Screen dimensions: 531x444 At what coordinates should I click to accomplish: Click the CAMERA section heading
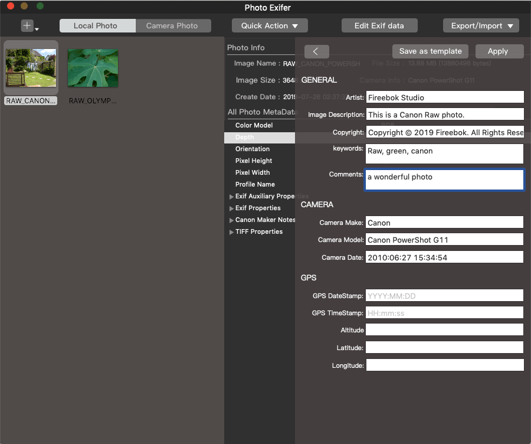[317, 204]
